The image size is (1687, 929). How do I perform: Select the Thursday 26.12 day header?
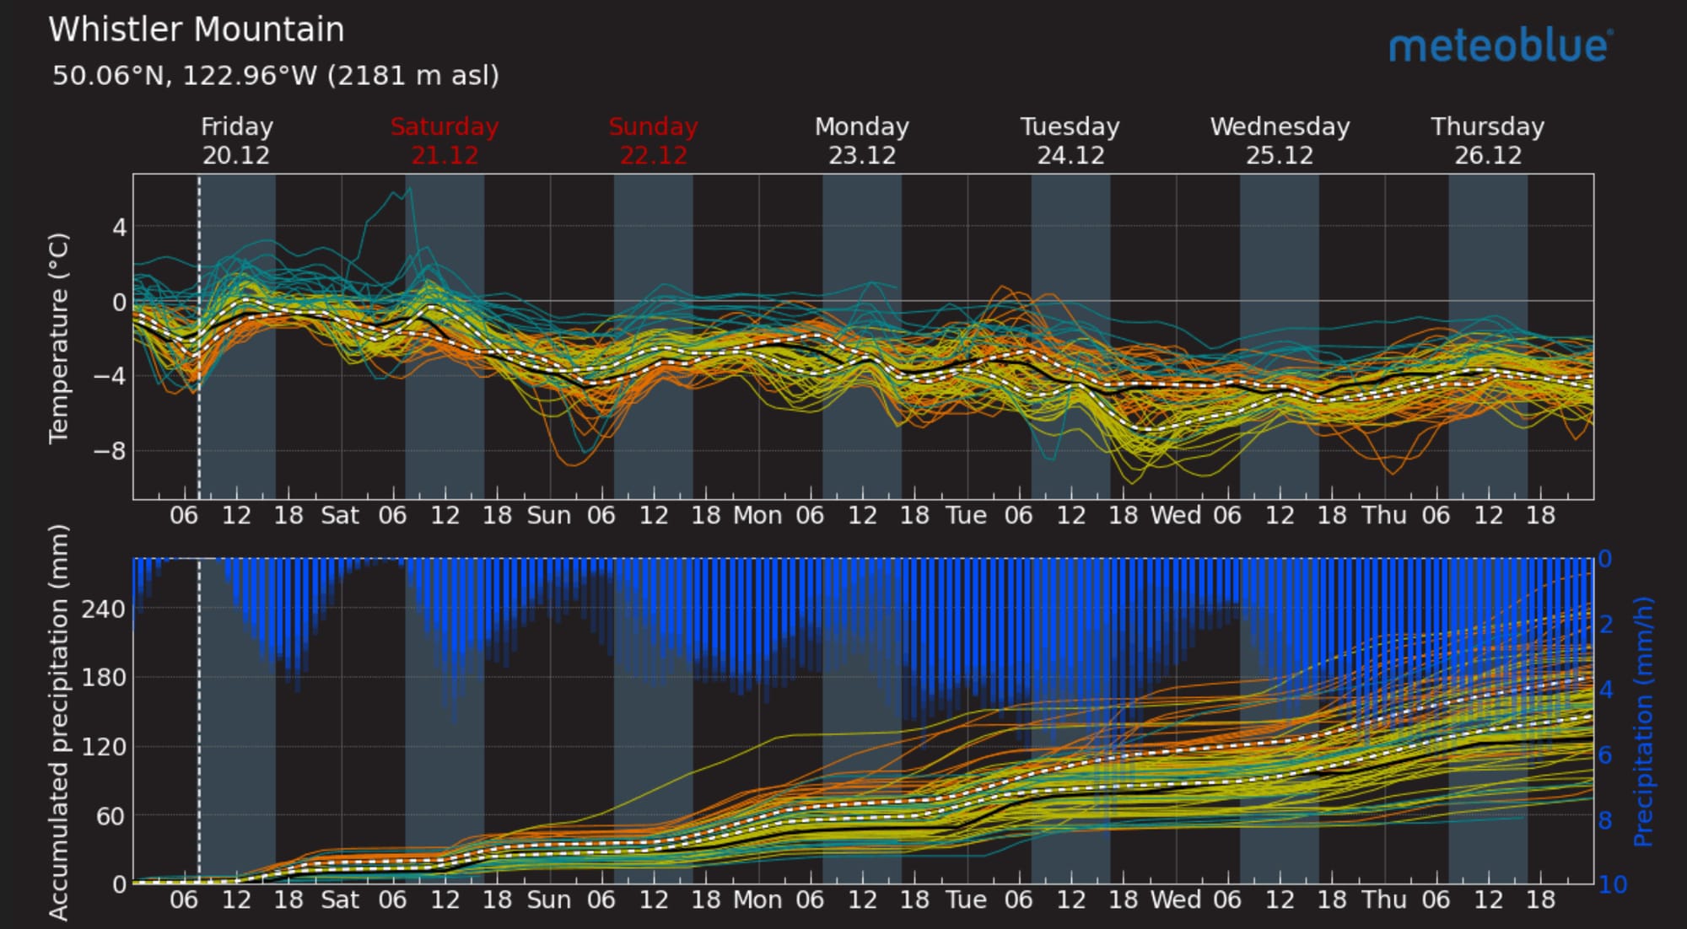[1488, 141]
